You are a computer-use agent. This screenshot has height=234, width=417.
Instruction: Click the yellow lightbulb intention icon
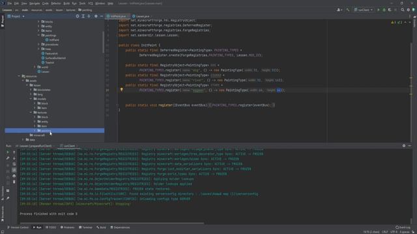click(x=122, y=90)
